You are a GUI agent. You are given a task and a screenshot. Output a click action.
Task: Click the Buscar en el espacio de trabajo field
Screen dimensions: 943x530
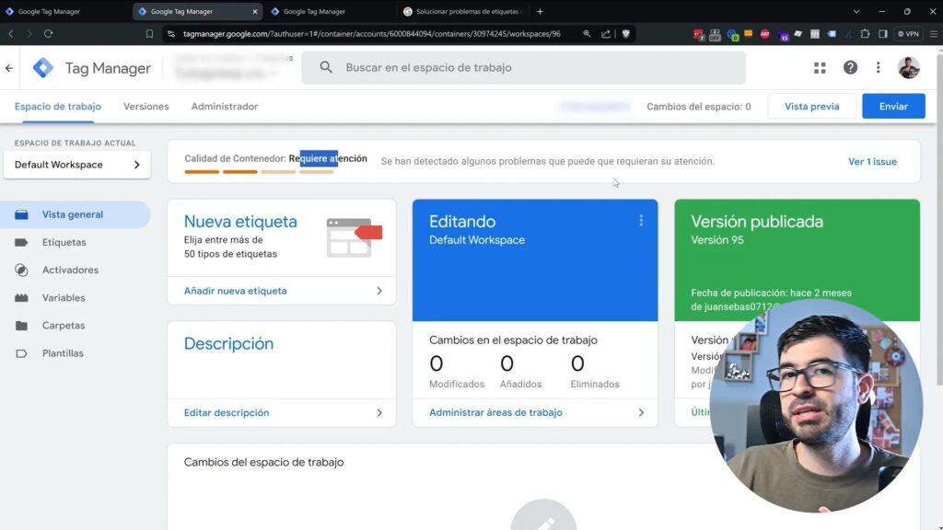[523, 67]
